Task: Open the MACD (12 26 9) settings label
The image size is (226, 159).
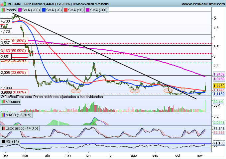Action: click(19, 115)
